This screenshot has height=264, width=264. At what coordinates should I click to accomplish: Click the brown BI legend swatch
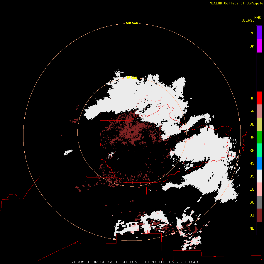coord(259,215)
